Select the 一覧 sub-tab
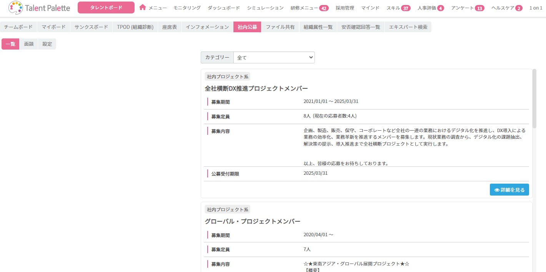 tap(10, 44)
